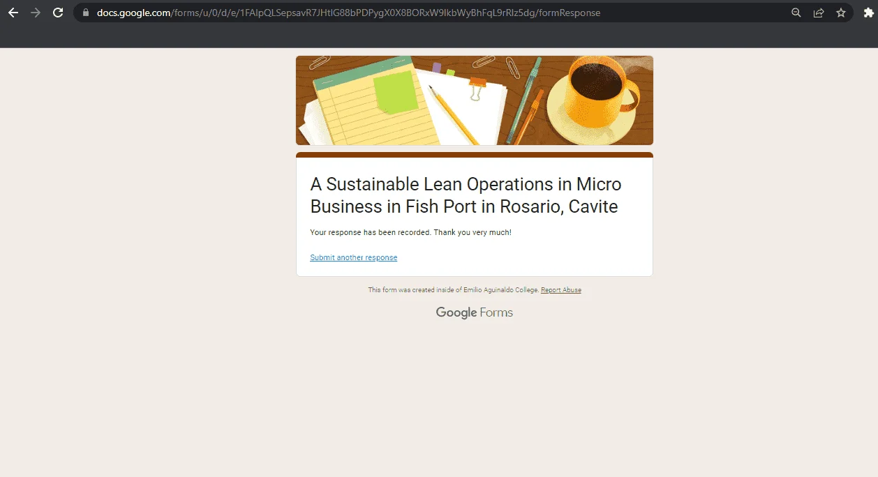Viewport: 878px width, 477px height.
Task: Click the form header banner image
Action: [x=475, y=100]
